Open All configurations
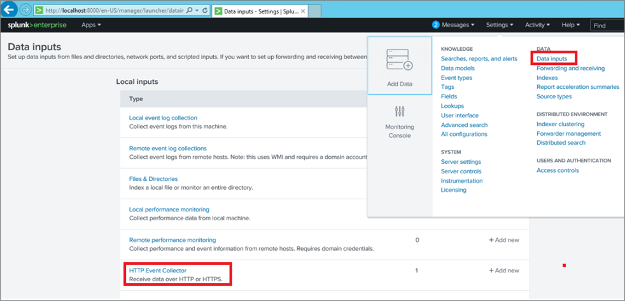 (x=464, y=134)
